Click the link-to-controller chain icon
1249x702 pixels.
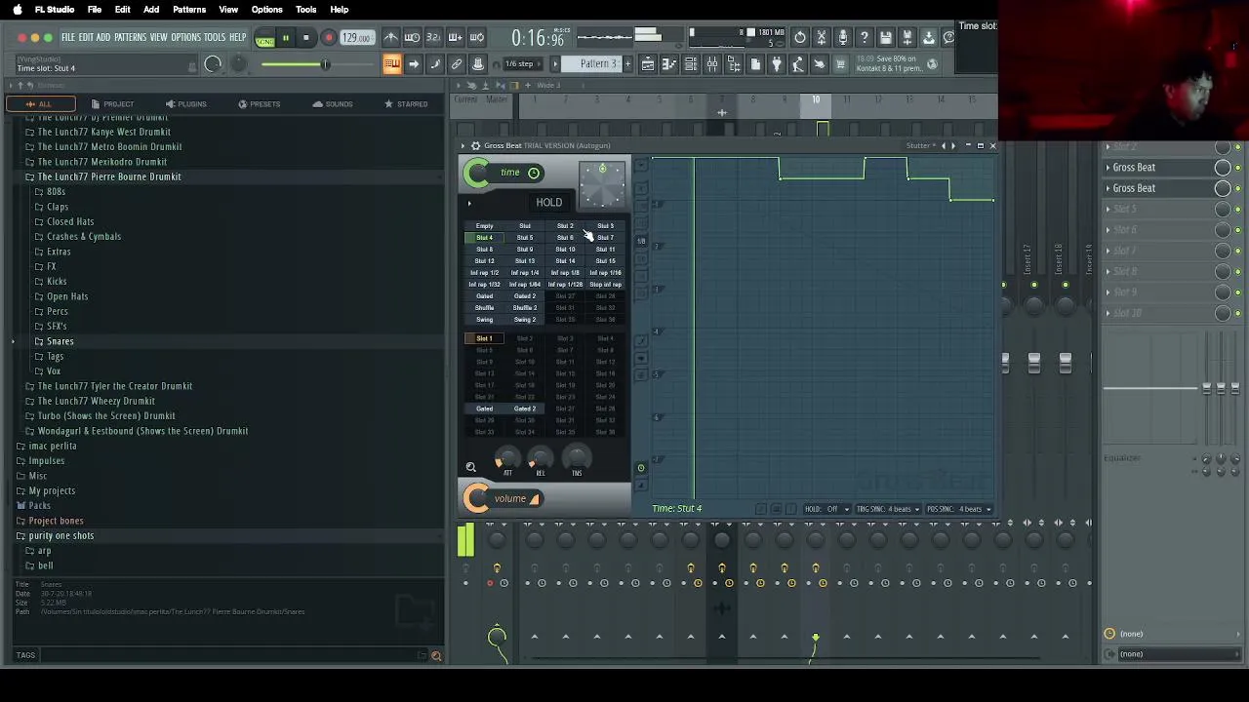pos(456,64)
